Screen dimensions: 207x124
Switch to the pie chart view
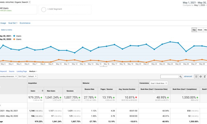pyautogui.click(x=201, y=77)
